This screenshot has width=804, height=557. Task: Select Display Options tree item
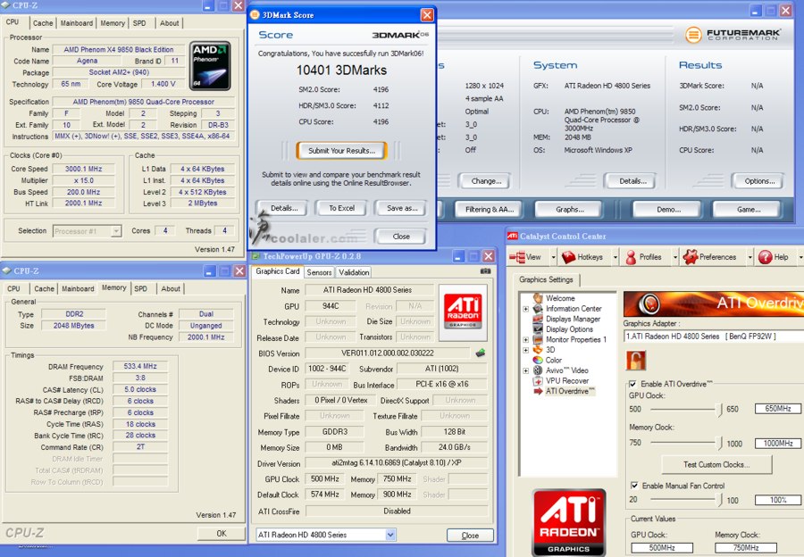click(x=569, y=329)
